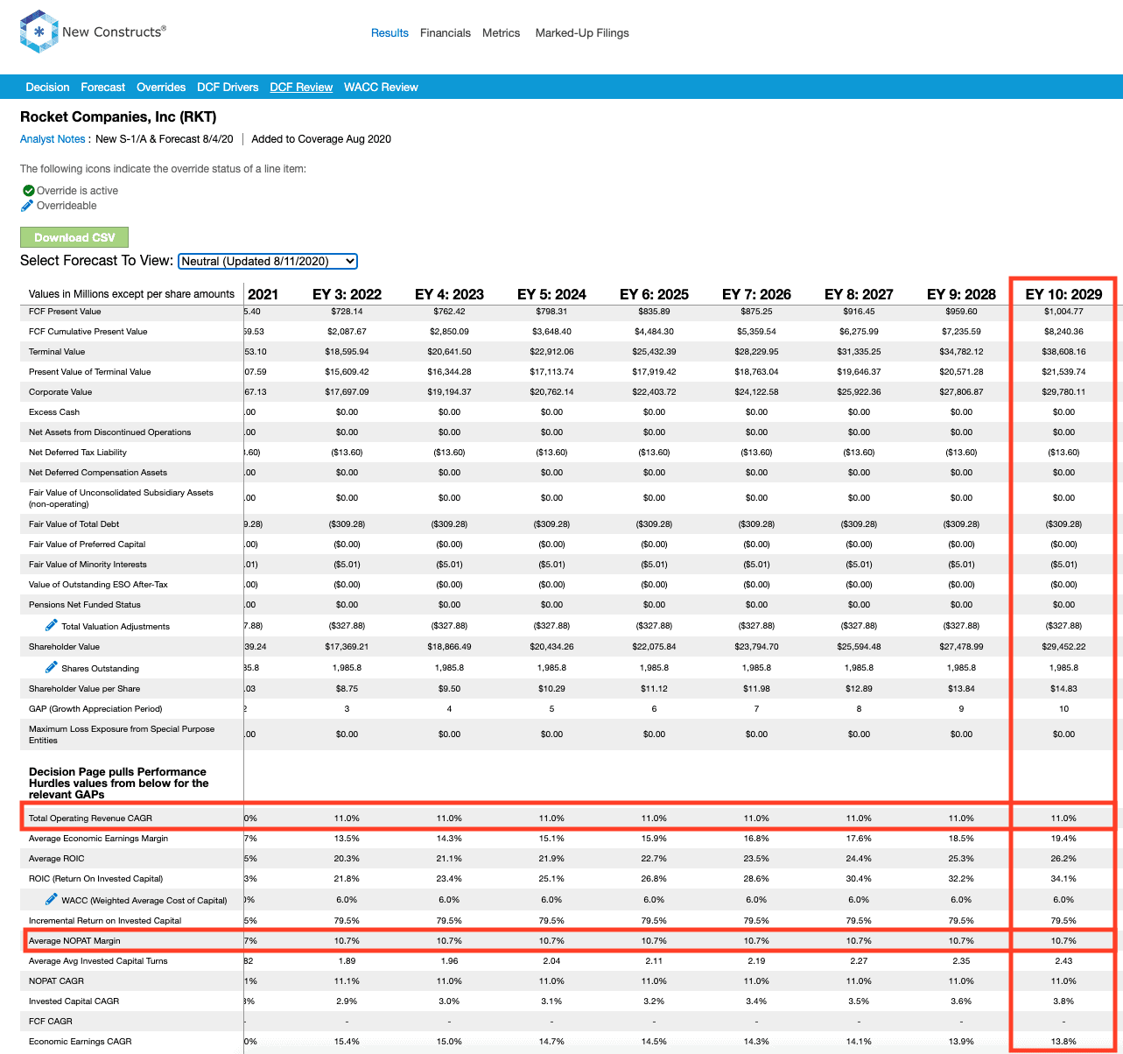The height and width of the screenshot is (1054, 1123).
Task: Switch to the WACC Review tab
Action: tap(381, 87)
